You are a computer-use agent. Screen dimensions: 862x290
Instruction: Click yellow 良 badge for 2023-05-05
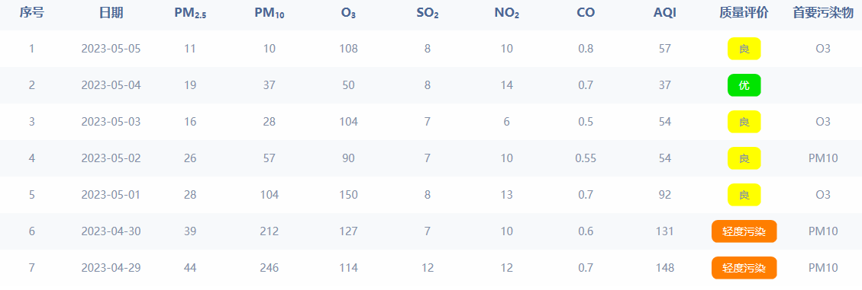pos(744,48)
